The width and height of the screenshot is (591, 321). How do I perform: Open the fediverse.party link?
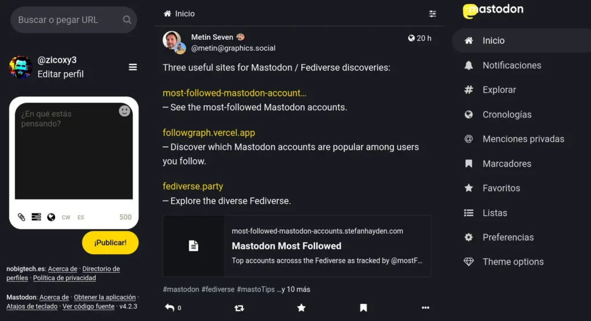(193, 186)
